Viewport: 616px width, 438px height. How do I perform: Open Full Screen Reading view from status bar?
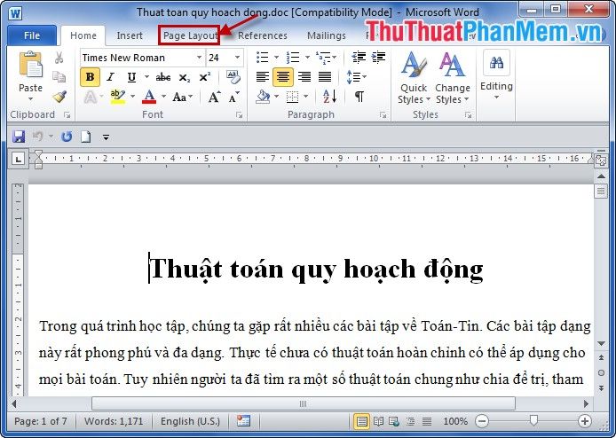(x=379, y=421)
